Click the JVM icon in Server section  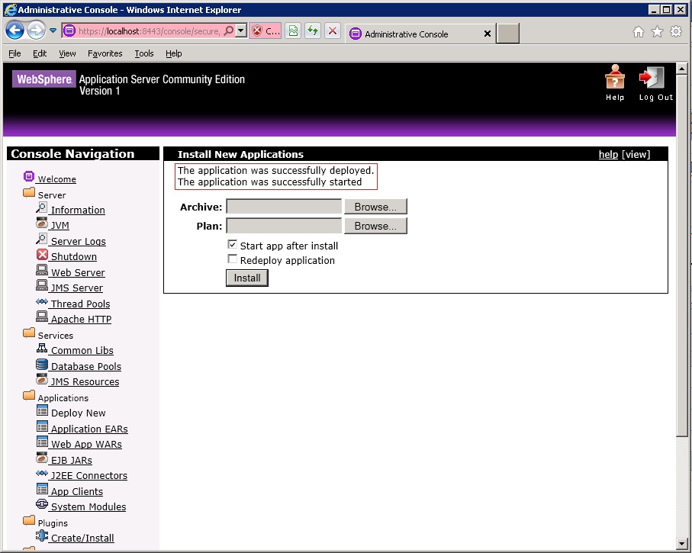[x=42, y=223]
